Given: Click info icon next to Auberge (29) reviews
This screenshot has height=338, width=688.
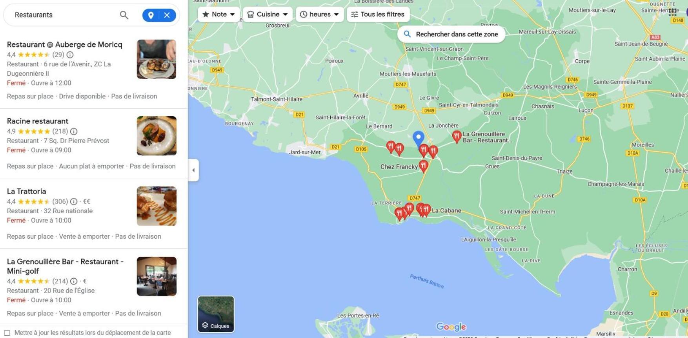Looking at the screenshot, I should (70, 55).
